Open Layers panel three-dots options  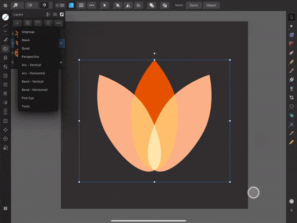coord(58,23)
